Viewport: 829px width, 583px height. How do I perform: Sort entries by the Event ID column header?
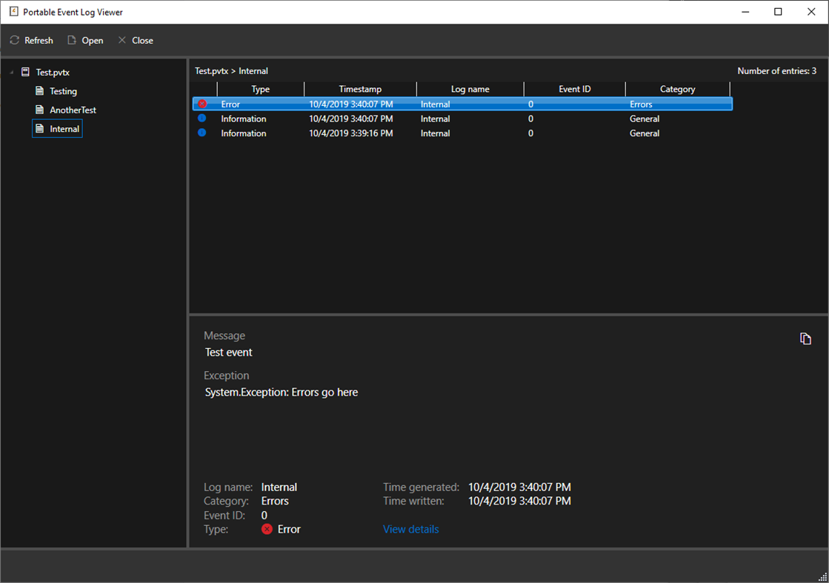click(x=574, y=88)
